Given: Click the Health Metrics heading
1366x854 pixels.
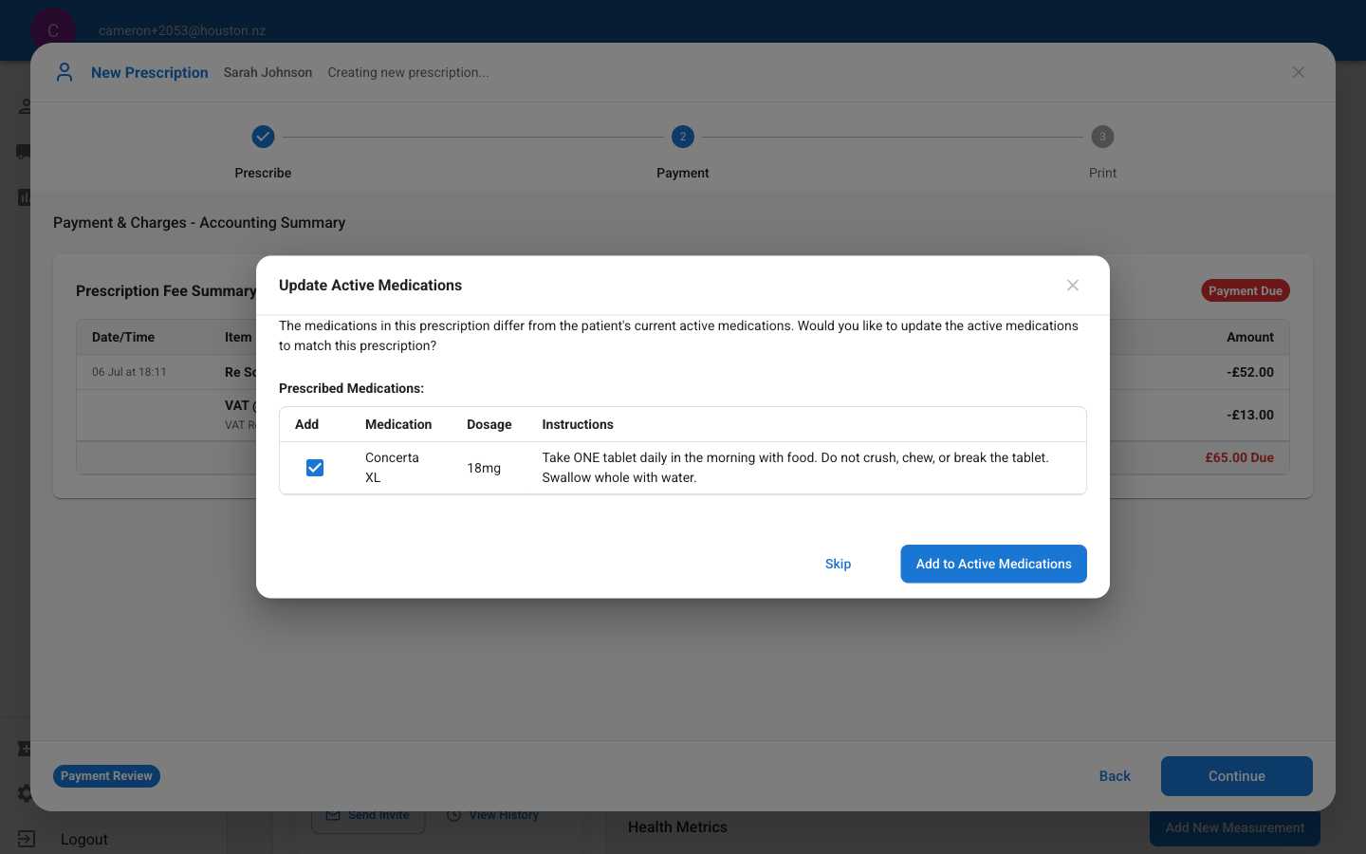Looking at the screenshot, I should click(677, 827).
